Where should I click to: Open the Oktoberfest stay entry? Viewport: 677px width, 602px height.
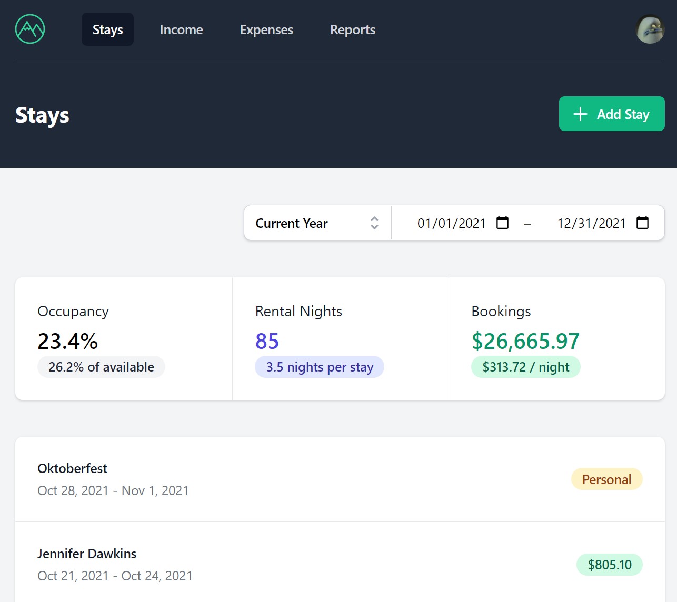73,468
